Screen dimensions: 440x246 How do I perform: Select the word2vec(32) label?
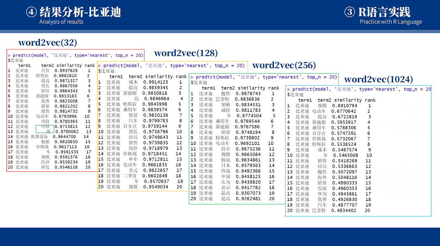tap(48, 43)
